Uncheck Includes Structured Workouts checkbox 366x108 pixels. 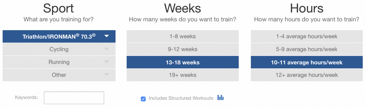click(143, 99)
